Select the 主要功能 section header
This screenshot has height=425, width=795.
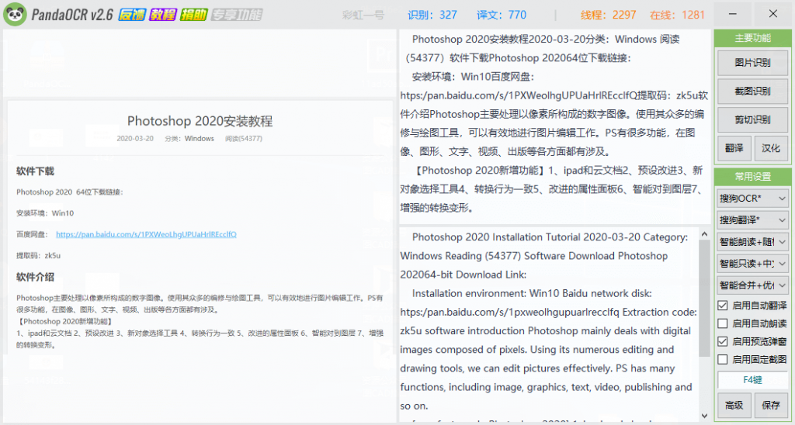[x=752, y=38]
